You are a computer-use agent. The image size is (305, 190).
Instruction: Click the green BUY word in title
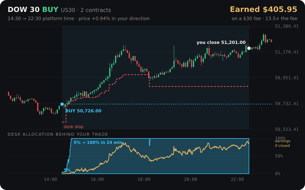50,10
